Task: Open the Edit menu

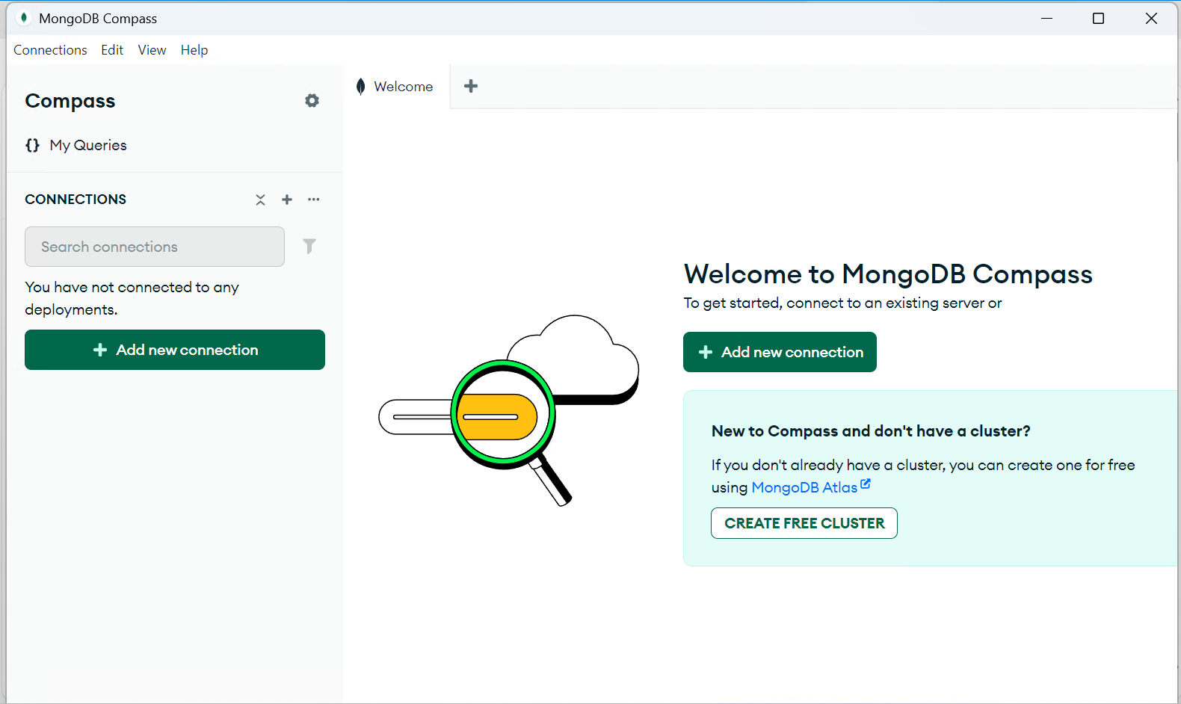Action: (112, 50)
